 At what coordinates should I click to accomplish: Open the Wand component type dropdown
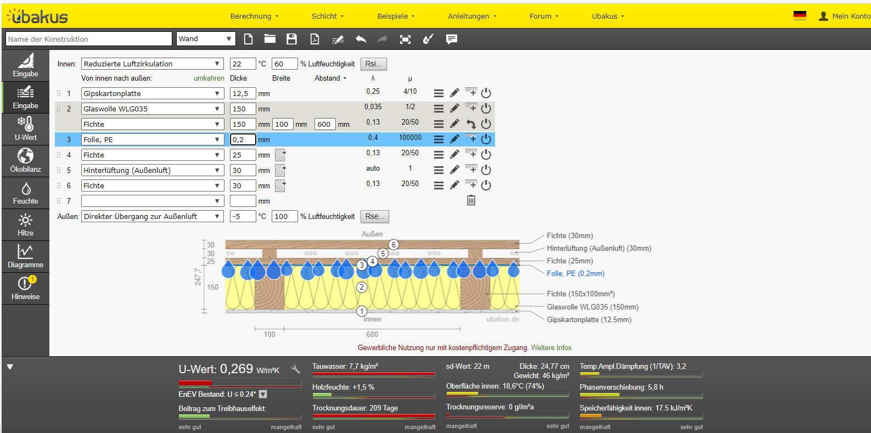pyautogui.click(x=206, y=39)
